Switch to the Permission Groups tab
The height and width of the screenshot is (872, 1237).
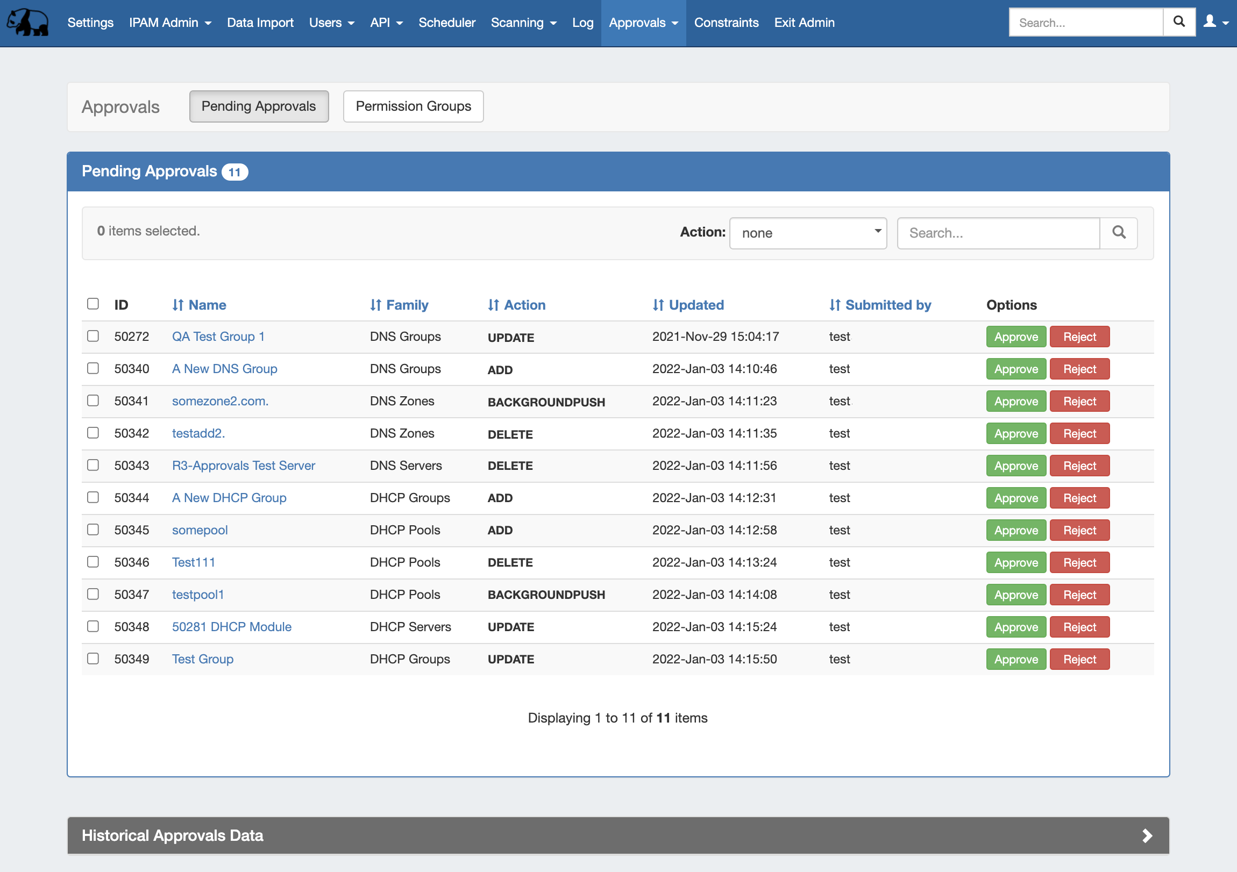point(413,106)
